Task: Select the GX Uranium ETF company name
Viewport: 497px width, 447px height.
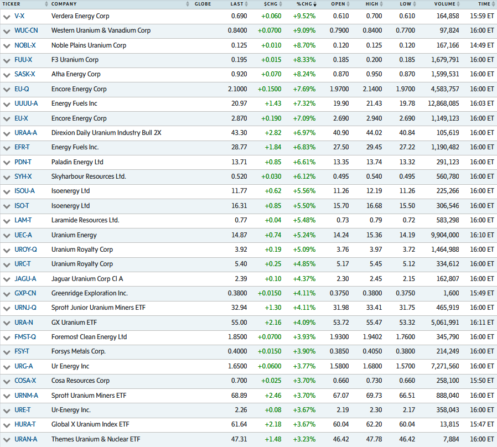Action: click(74, 323)
